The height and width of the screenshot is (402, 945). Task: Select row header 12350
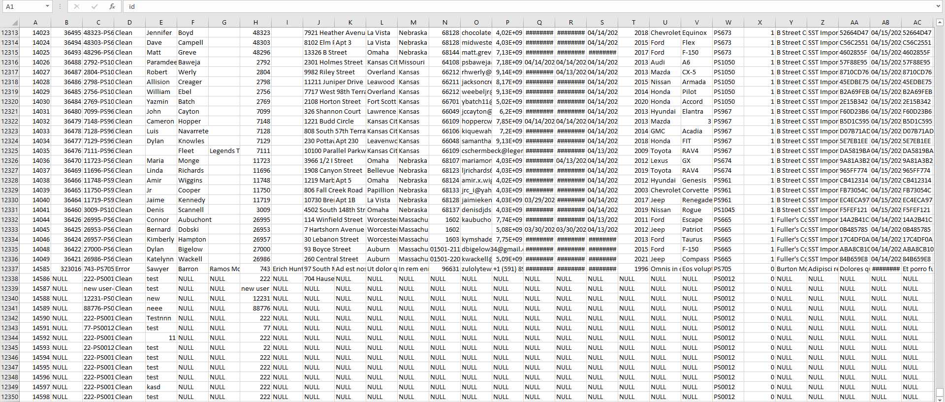coord(10,397)
